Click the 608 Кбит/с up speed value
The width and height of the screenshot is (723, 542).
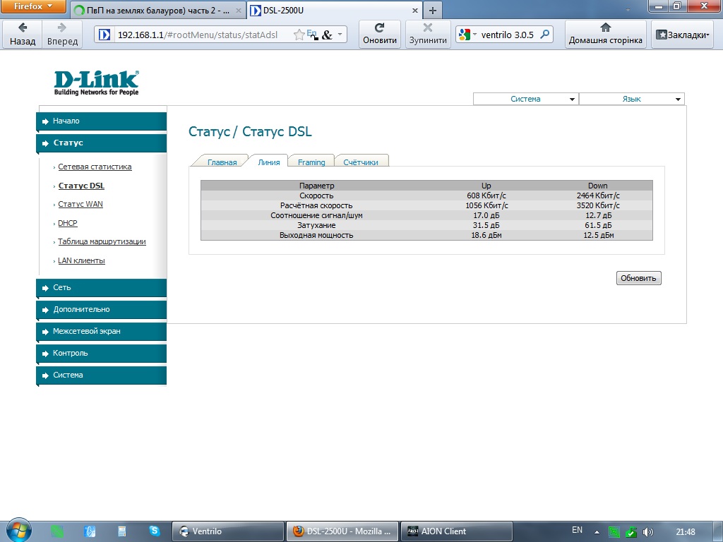pos(486,195)
